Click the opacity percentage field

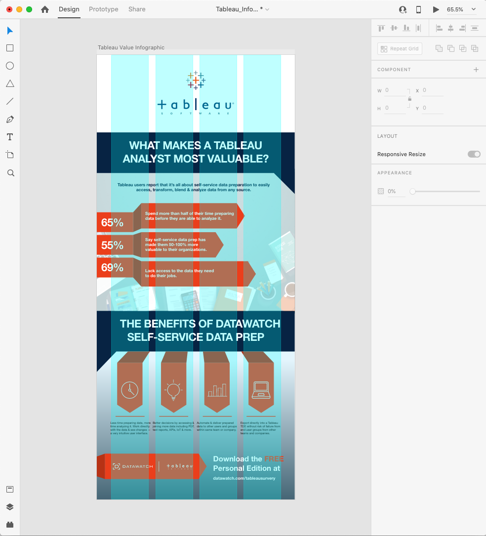(x=396, y=192)
